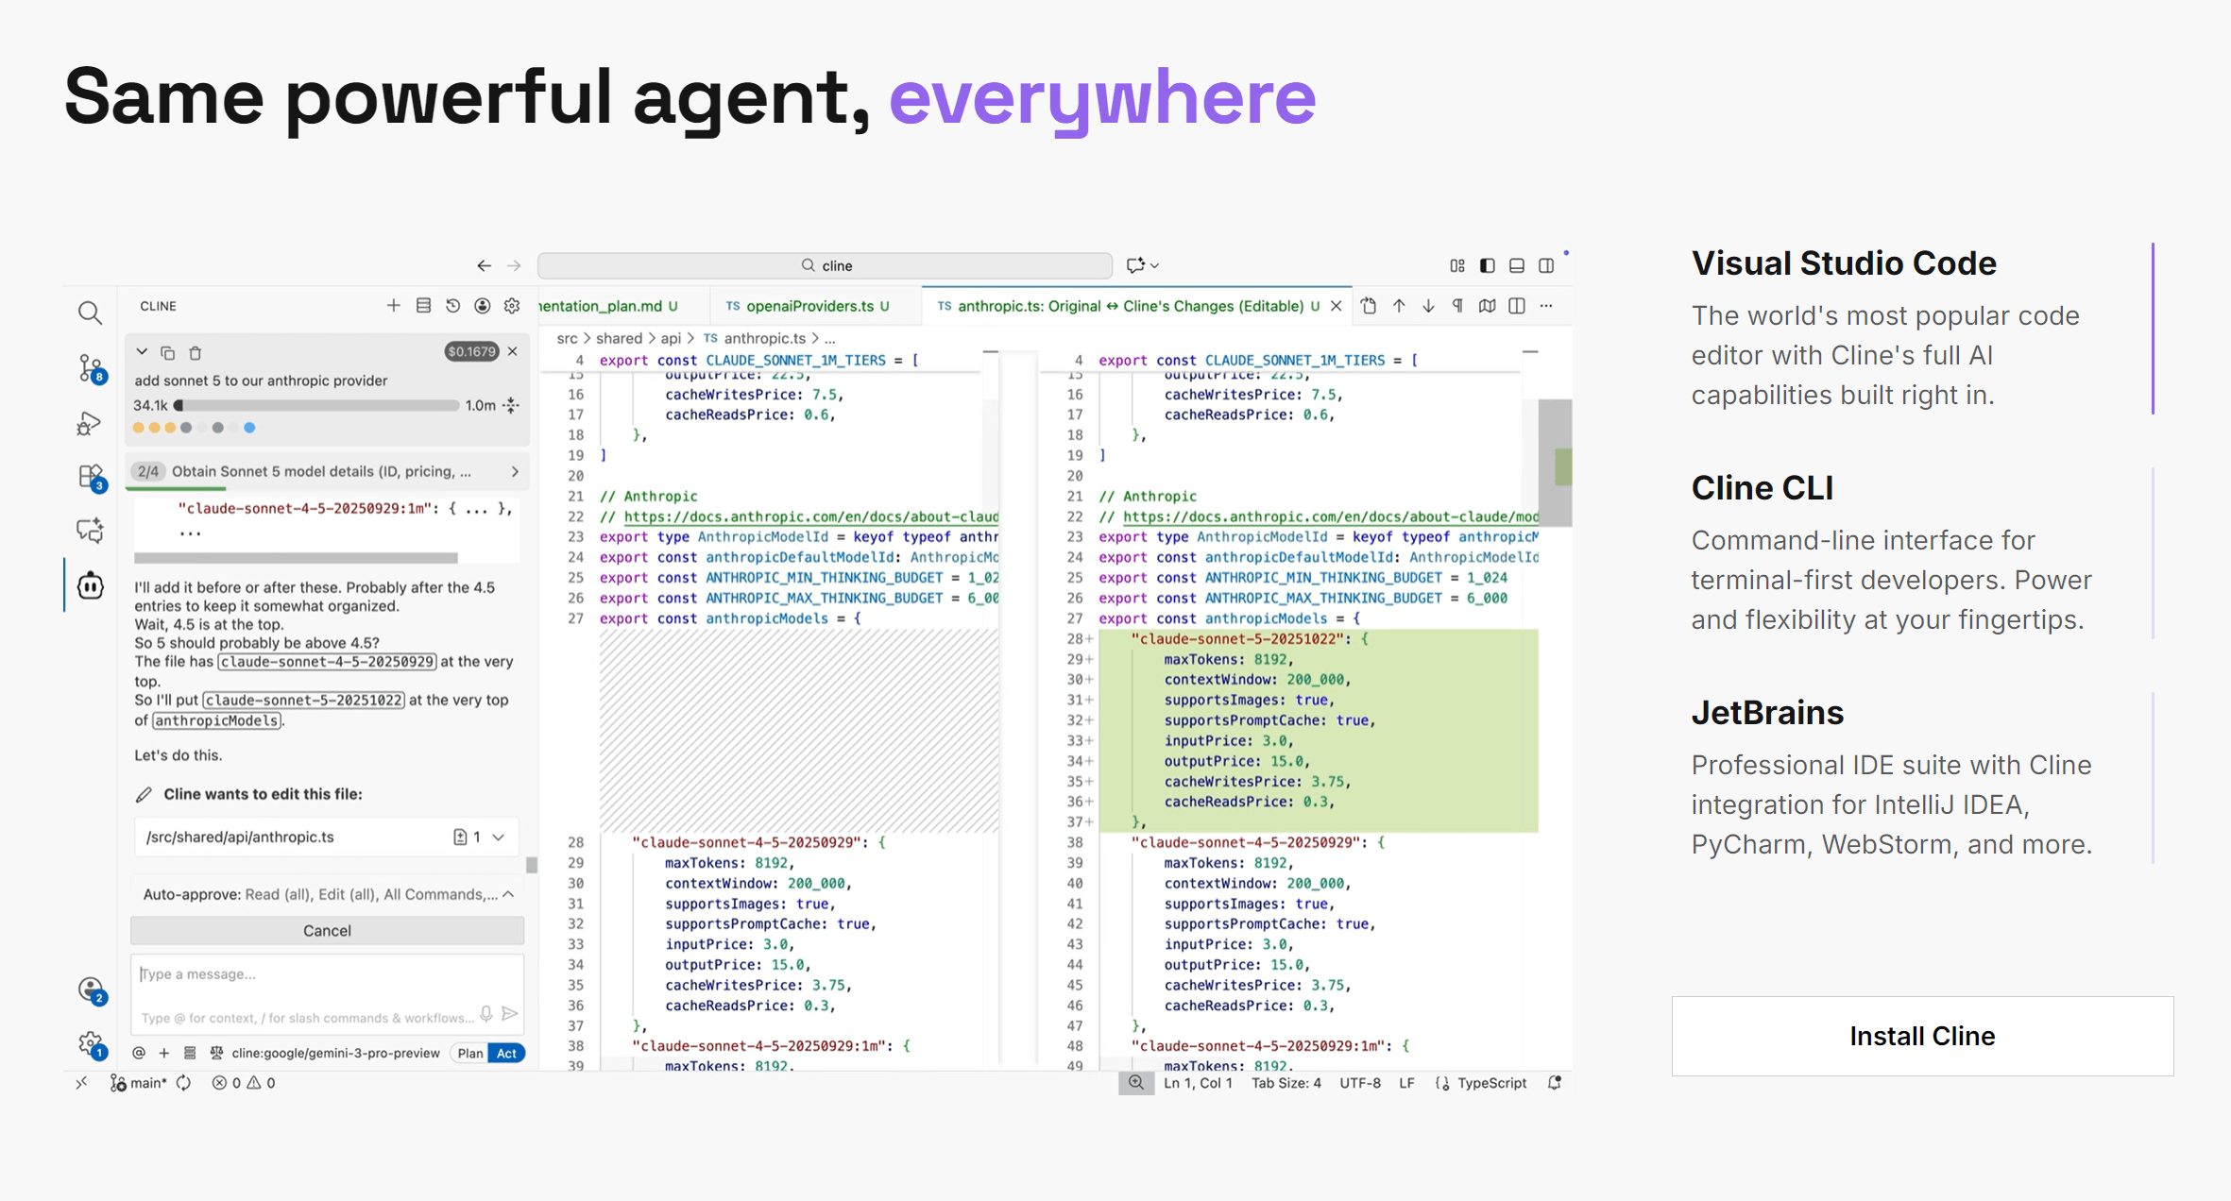
Task: Switch Cline to Plan mode
Action: tap(469, 1053)
